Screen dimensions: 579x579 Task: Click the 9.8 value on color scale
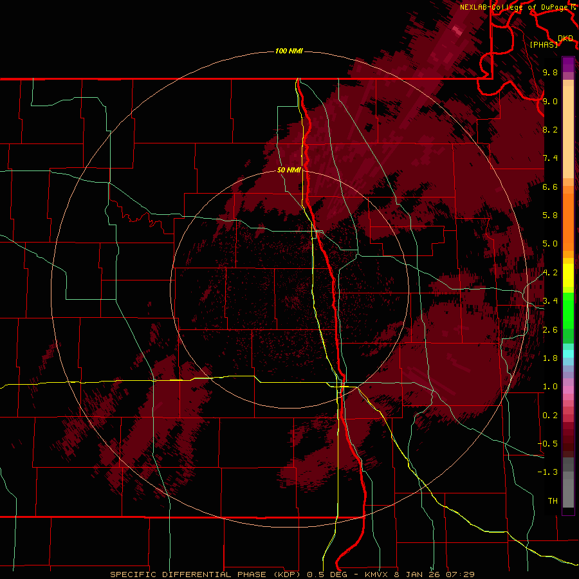click(x=550, y=72)
